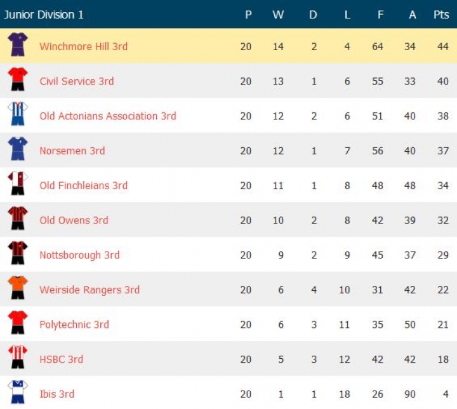Click the Pts column header
Image resolution: width=457 pixels, height=409 pixels.
click(441, 15)
